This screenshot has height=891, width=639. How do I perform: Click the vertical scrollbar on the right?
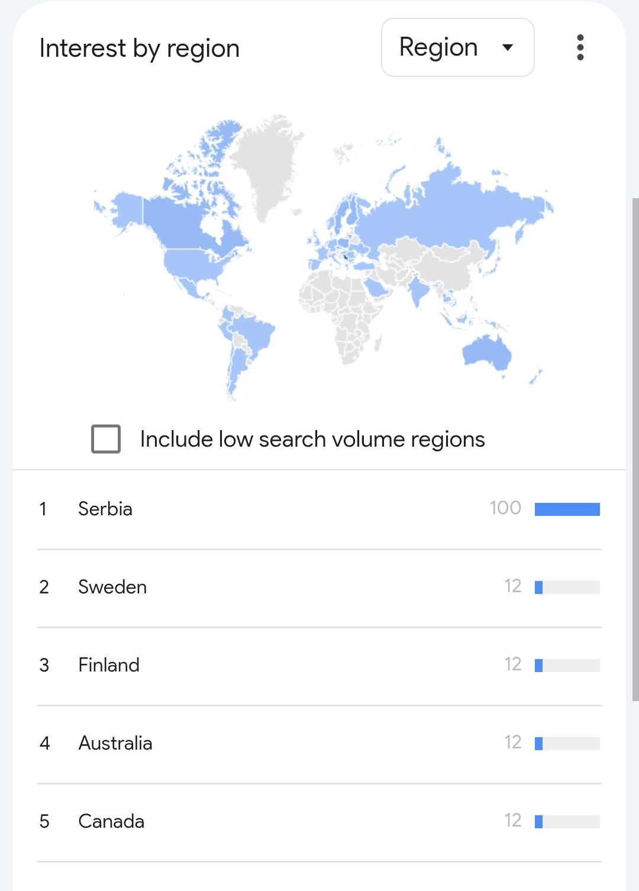tap(635, 450)
